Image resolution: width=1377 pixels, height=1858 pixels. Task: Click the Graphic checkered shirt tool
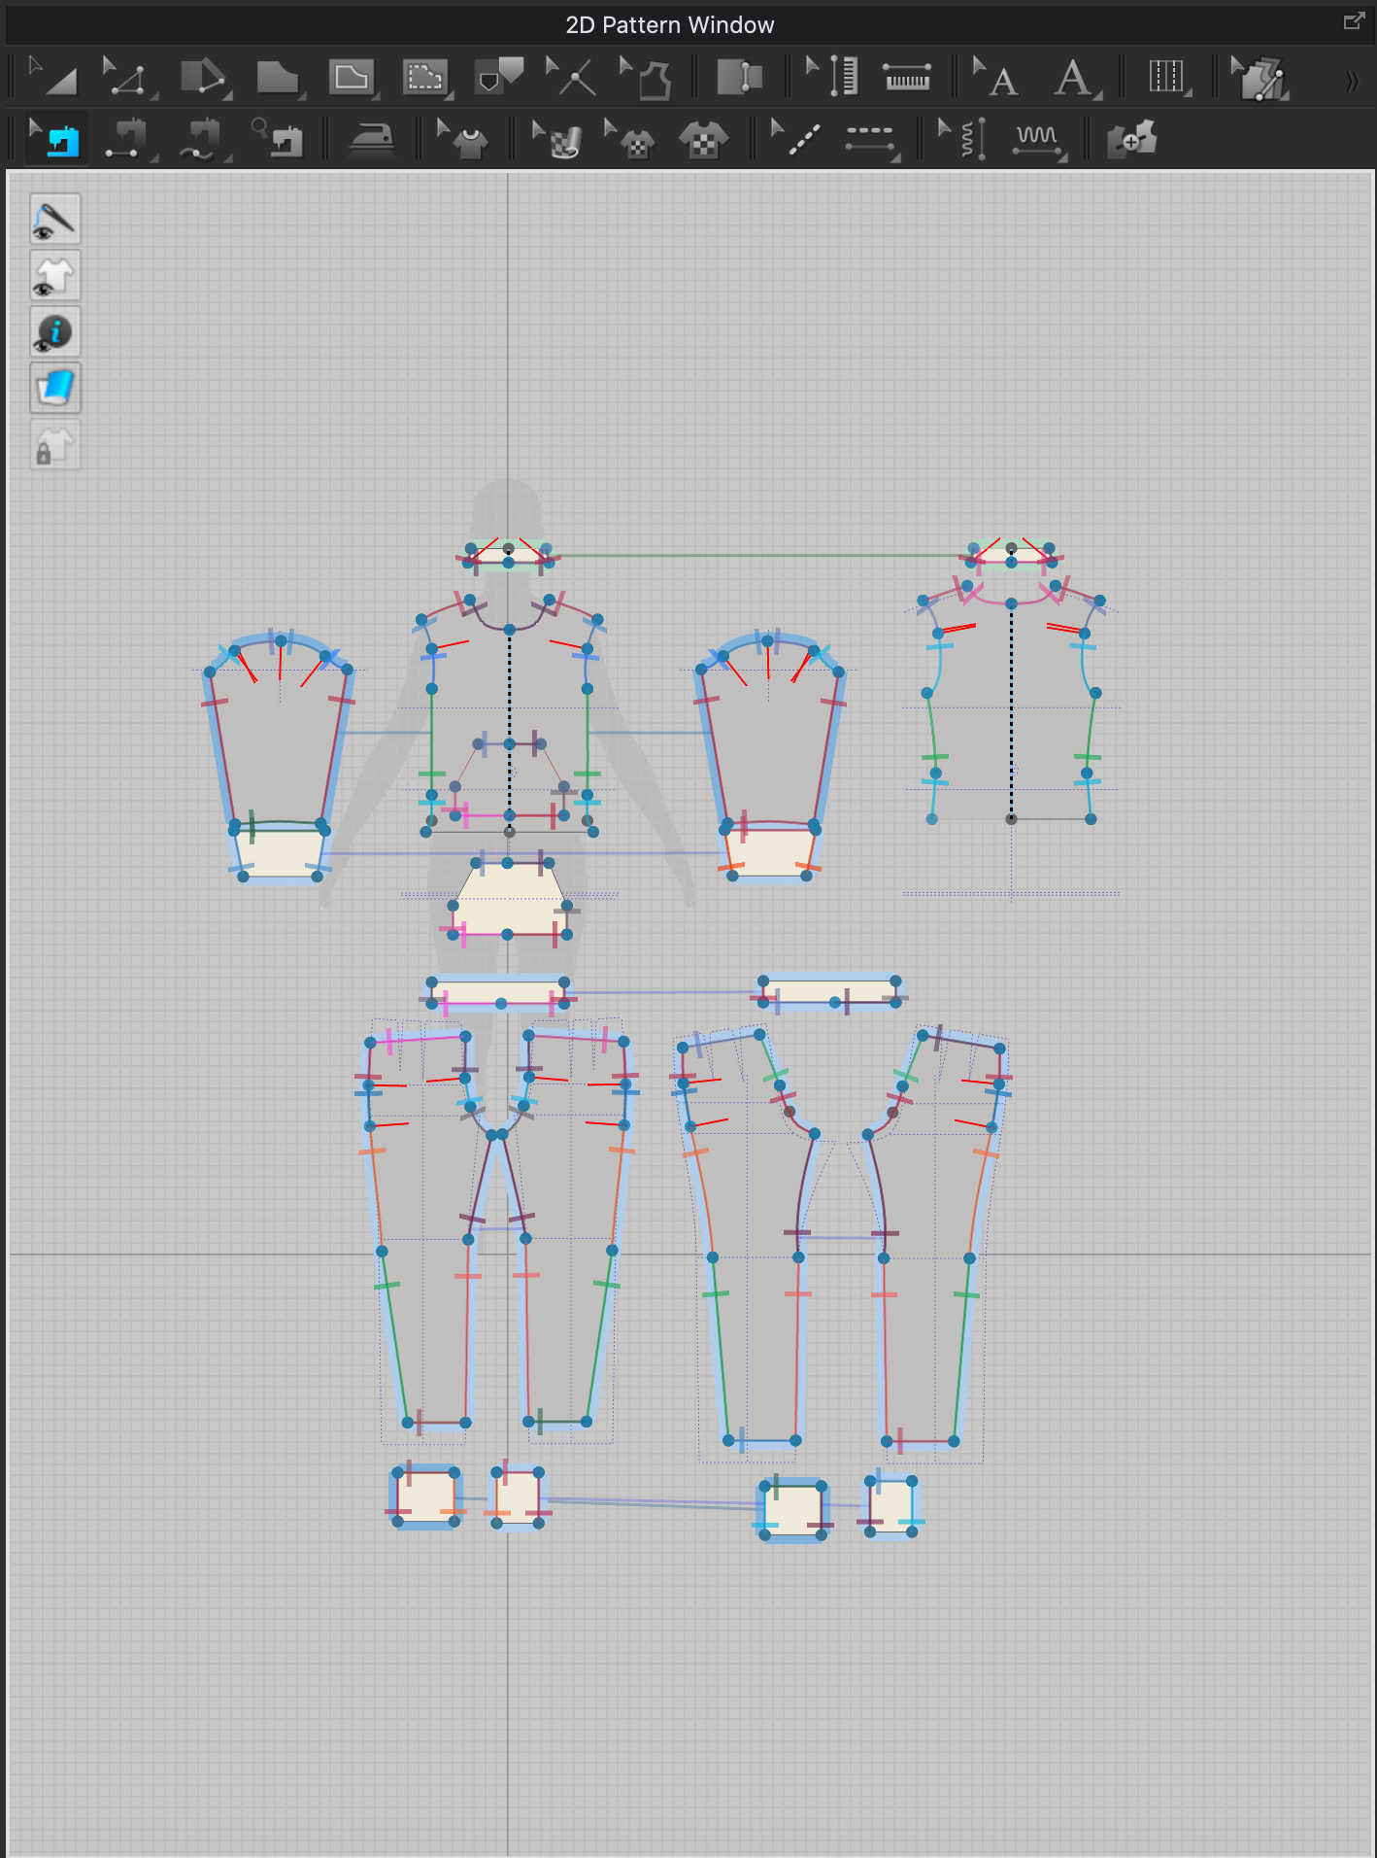[704, 140]
